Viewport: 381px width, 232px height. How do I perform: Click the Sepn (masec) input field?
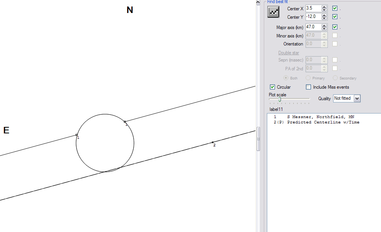pos(314,60)
